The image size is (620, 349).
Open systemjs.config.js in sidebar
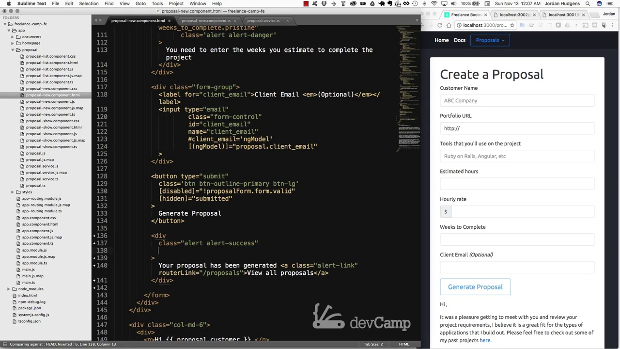click(x=33, y=315)
